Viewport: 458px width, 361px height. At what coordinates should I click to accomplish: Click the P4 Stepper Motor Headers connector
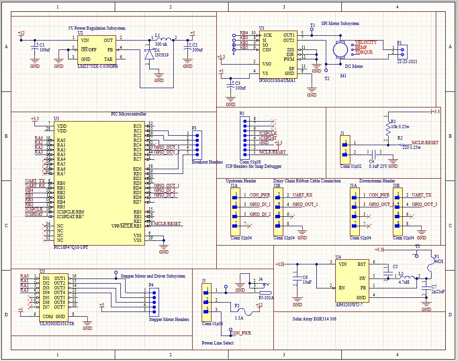pos(154,301)
